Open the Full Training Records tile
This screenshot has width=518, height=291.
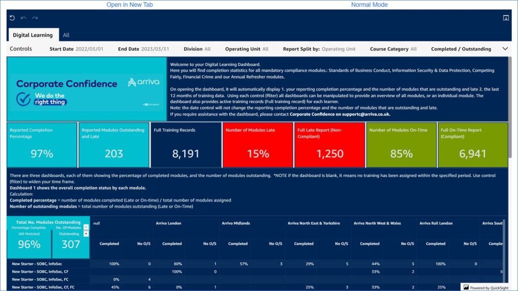186,145
